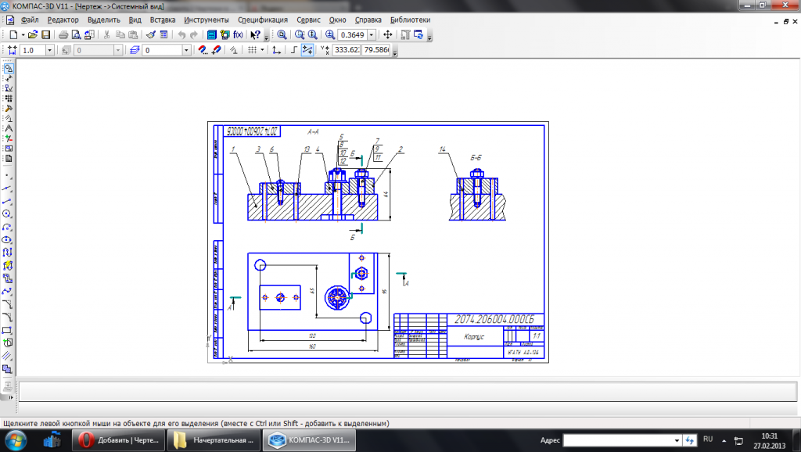Copy properties with the paintbrush icon

tap(151, 34)
